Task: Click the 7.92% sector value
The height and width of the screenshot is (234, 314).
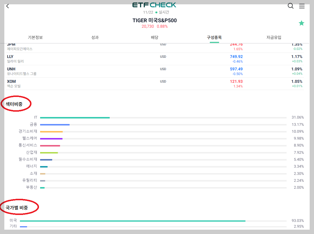Action: [x=299, y=153]
